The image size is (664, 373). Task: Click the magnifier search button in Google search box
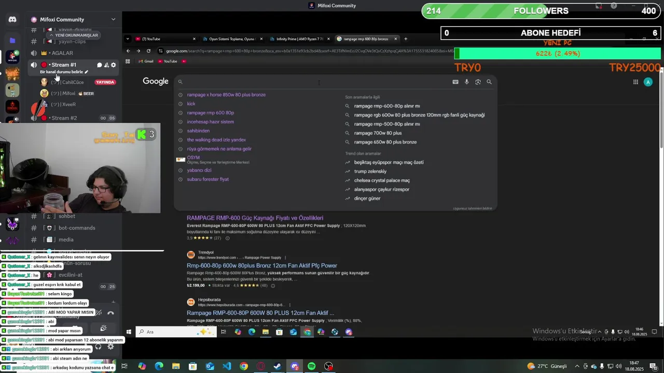[489, 82]
